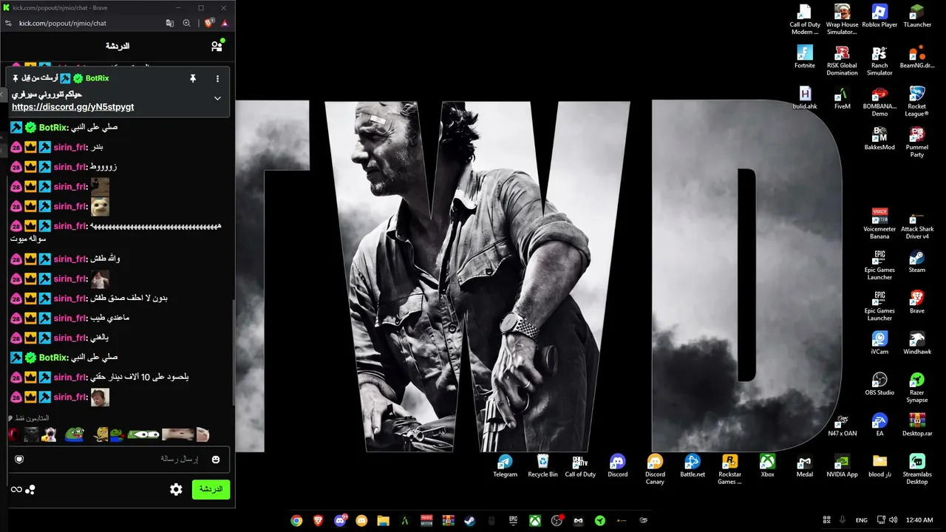The image size is (946, 532).
Task: Open Telegram desktop shortcut
Action: [506, 465]
